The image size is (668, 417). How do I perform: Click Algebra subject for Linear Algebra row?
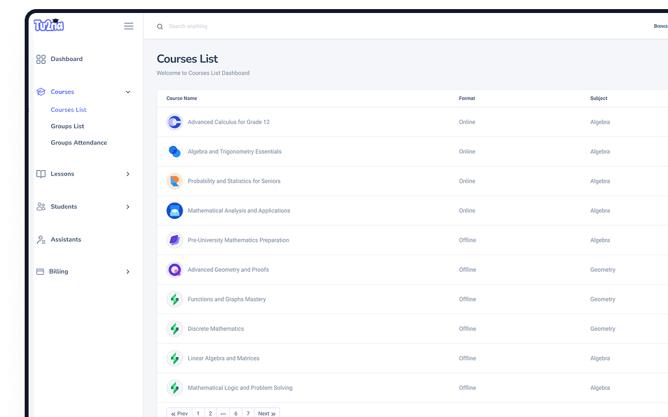click(600, 359)
